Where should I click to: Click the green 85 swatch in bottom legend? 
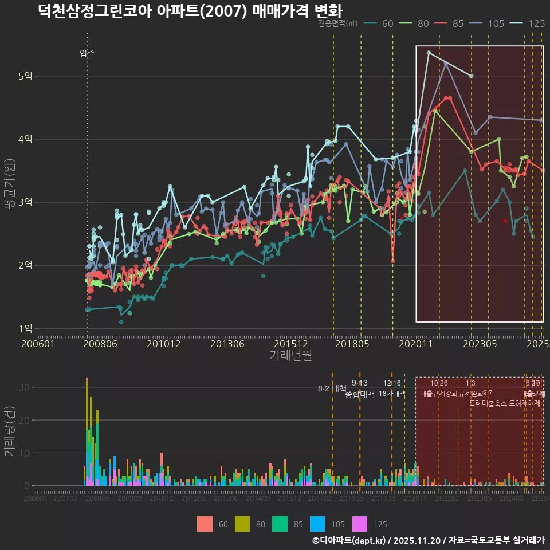point(279,524)
